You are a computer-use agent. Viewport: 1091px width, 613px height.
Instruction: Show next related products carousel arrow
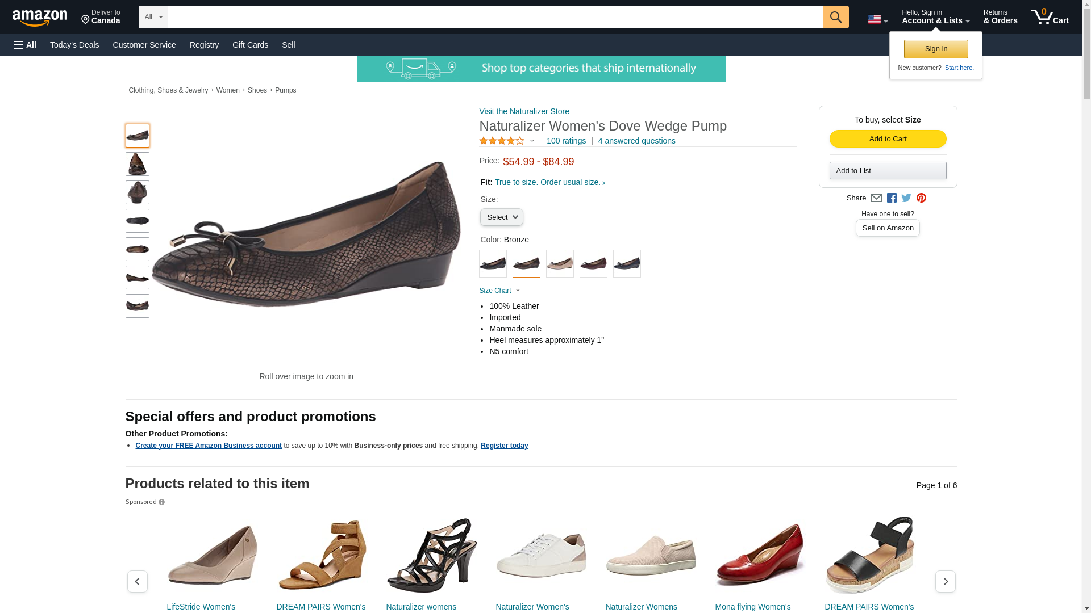click(x=945, y=581)
